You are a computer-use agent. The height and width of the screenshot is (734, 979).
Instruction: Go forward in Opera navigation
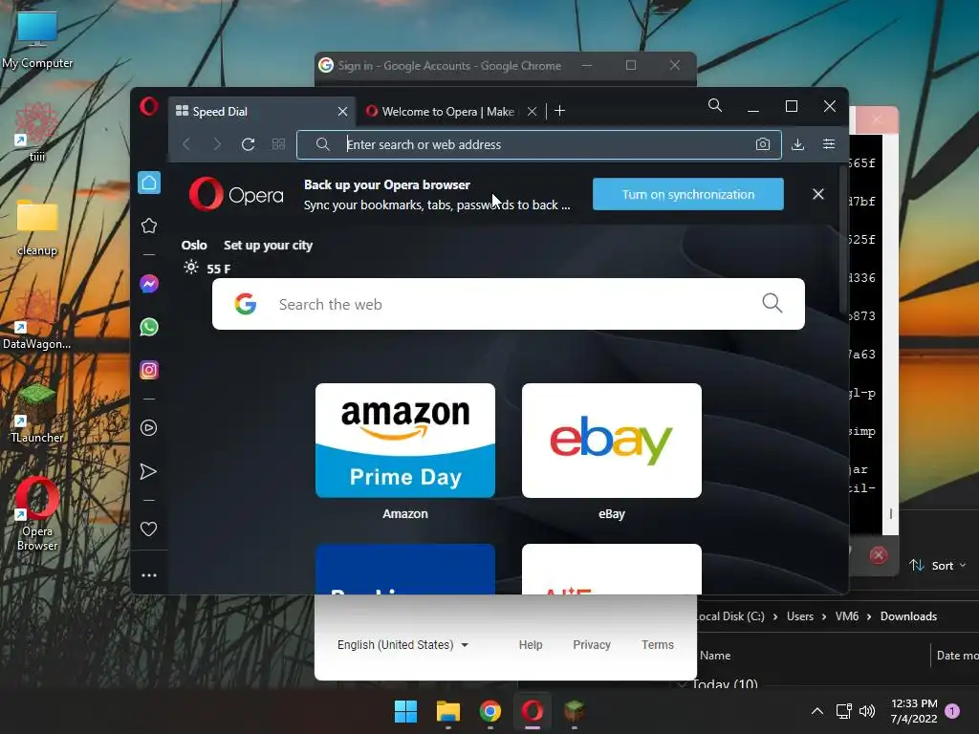(217, 144)
